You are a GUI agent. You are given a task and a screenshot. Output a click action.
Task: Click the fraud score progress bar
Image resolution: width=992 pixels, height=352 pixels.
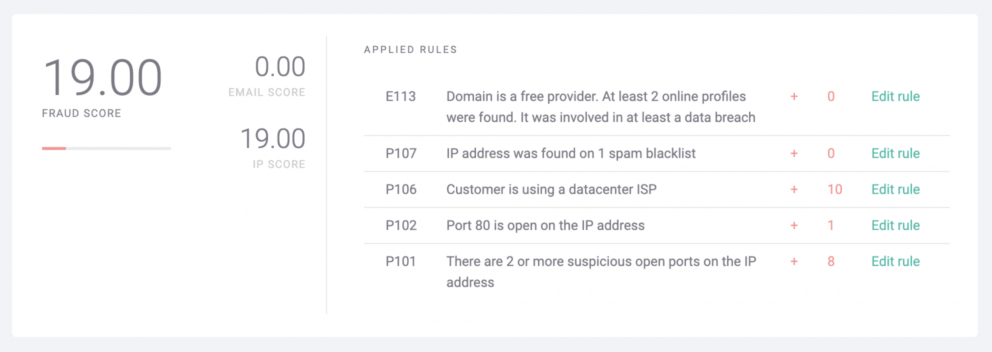tap(106, 149)
